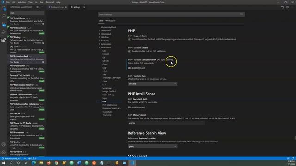Install the PHP Namespace Resolver extension
The height and width of the screenshot is (166, 296).
click(x=42, y=90)
